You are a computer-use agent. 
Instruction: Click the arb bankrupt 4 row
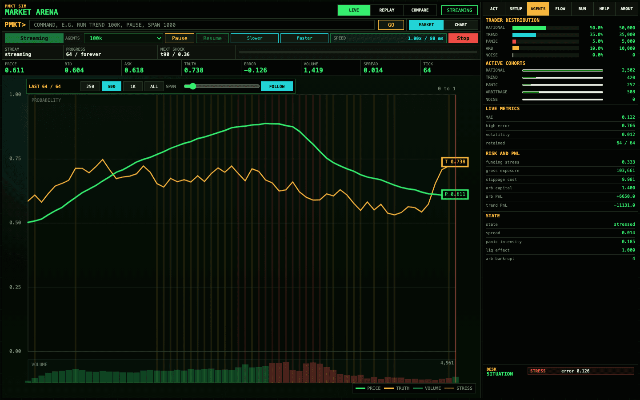560,259
